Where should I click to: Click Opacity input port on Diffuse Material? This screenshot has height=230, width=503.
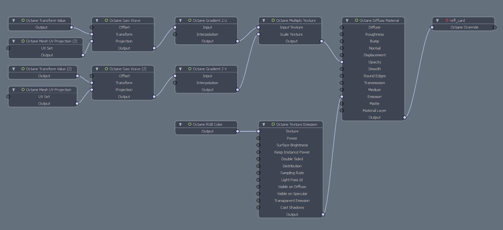coord(342,62)
